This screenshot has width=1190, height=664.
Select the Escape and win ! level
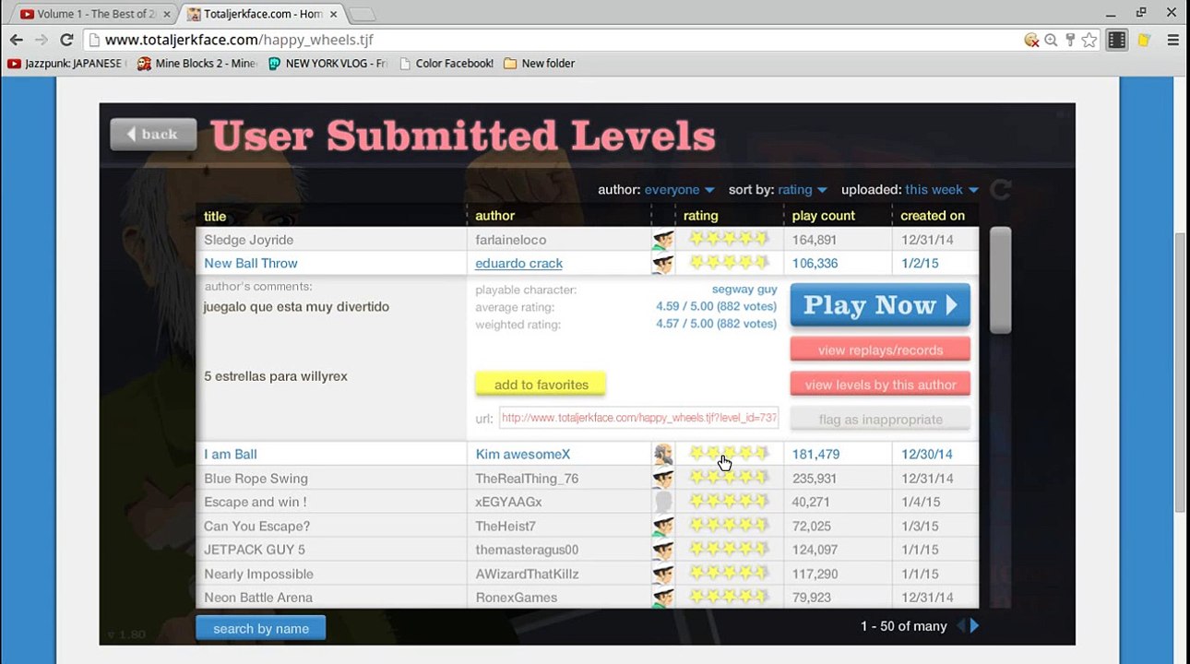(x=587, y=502)
